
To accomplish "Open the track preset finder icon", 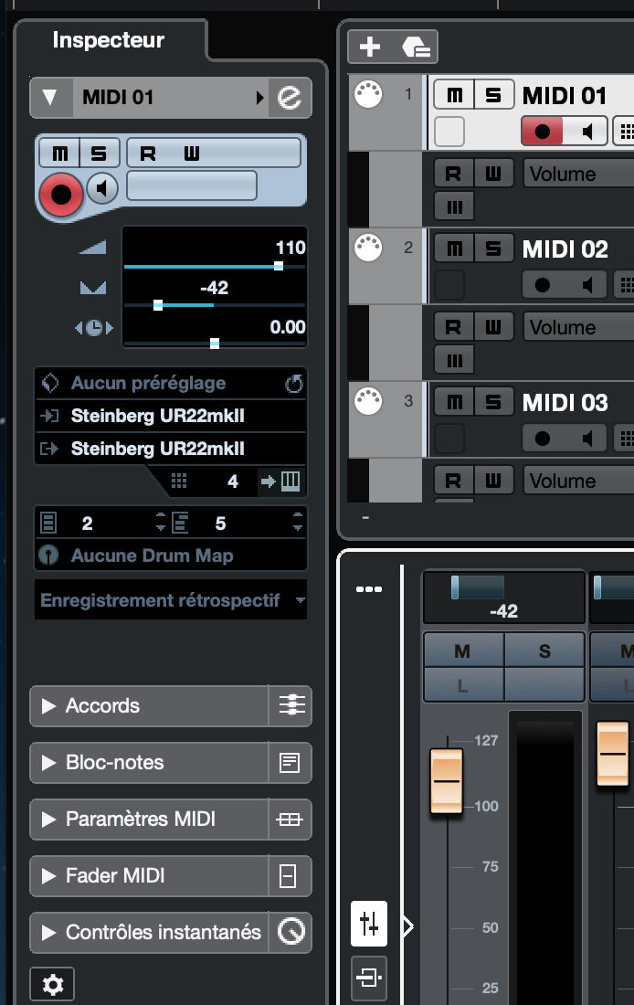I will click(417, 47).
